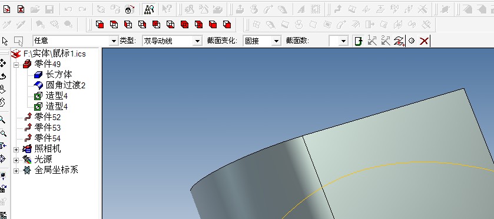Viewport: 494px width, 219px height.
Task: Select the rotate view tool in sidebar
Action: point(3,77)
